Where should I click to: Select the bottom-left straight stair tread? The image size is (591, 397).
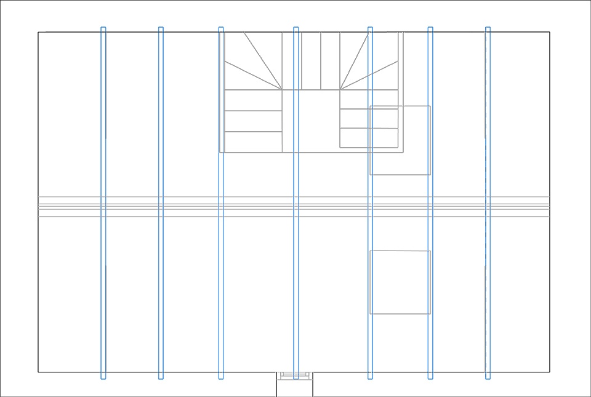tap(253, 142)
